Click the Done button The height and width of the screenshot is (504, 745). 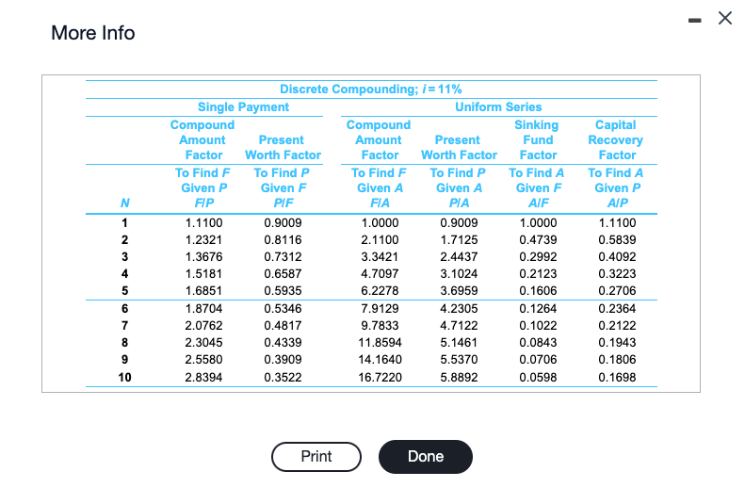pyautogui.click(x=425, y=457)
